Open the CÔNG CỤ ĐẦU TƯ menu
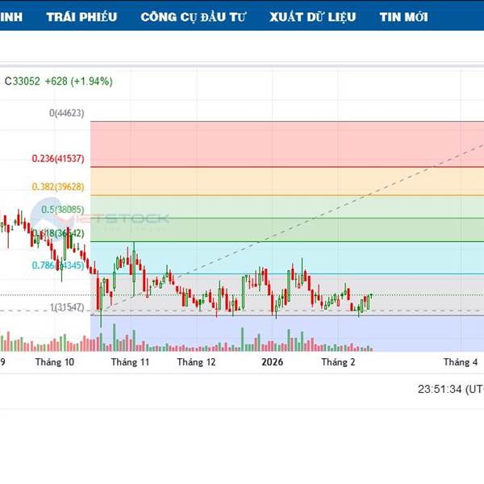484x484 pixels. 194,16
